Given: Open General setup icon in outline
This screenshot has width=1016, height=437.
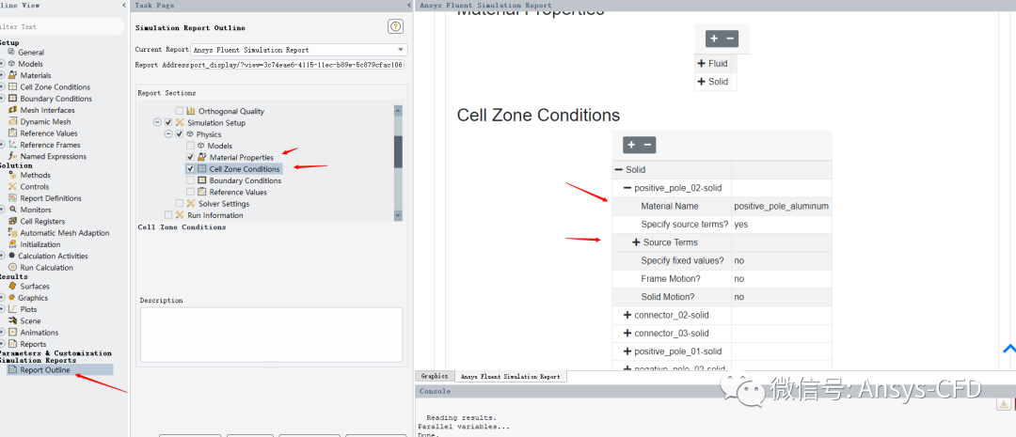Looking at the screenshot, I should click(11, 52).
